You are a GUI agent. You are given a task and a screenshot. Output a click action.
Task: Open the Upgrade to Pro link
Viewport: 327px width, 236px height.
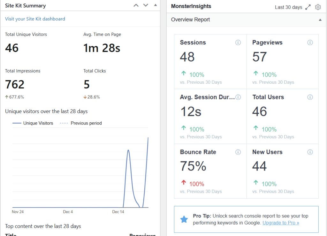pyautogui.click(x=281, y=223)
